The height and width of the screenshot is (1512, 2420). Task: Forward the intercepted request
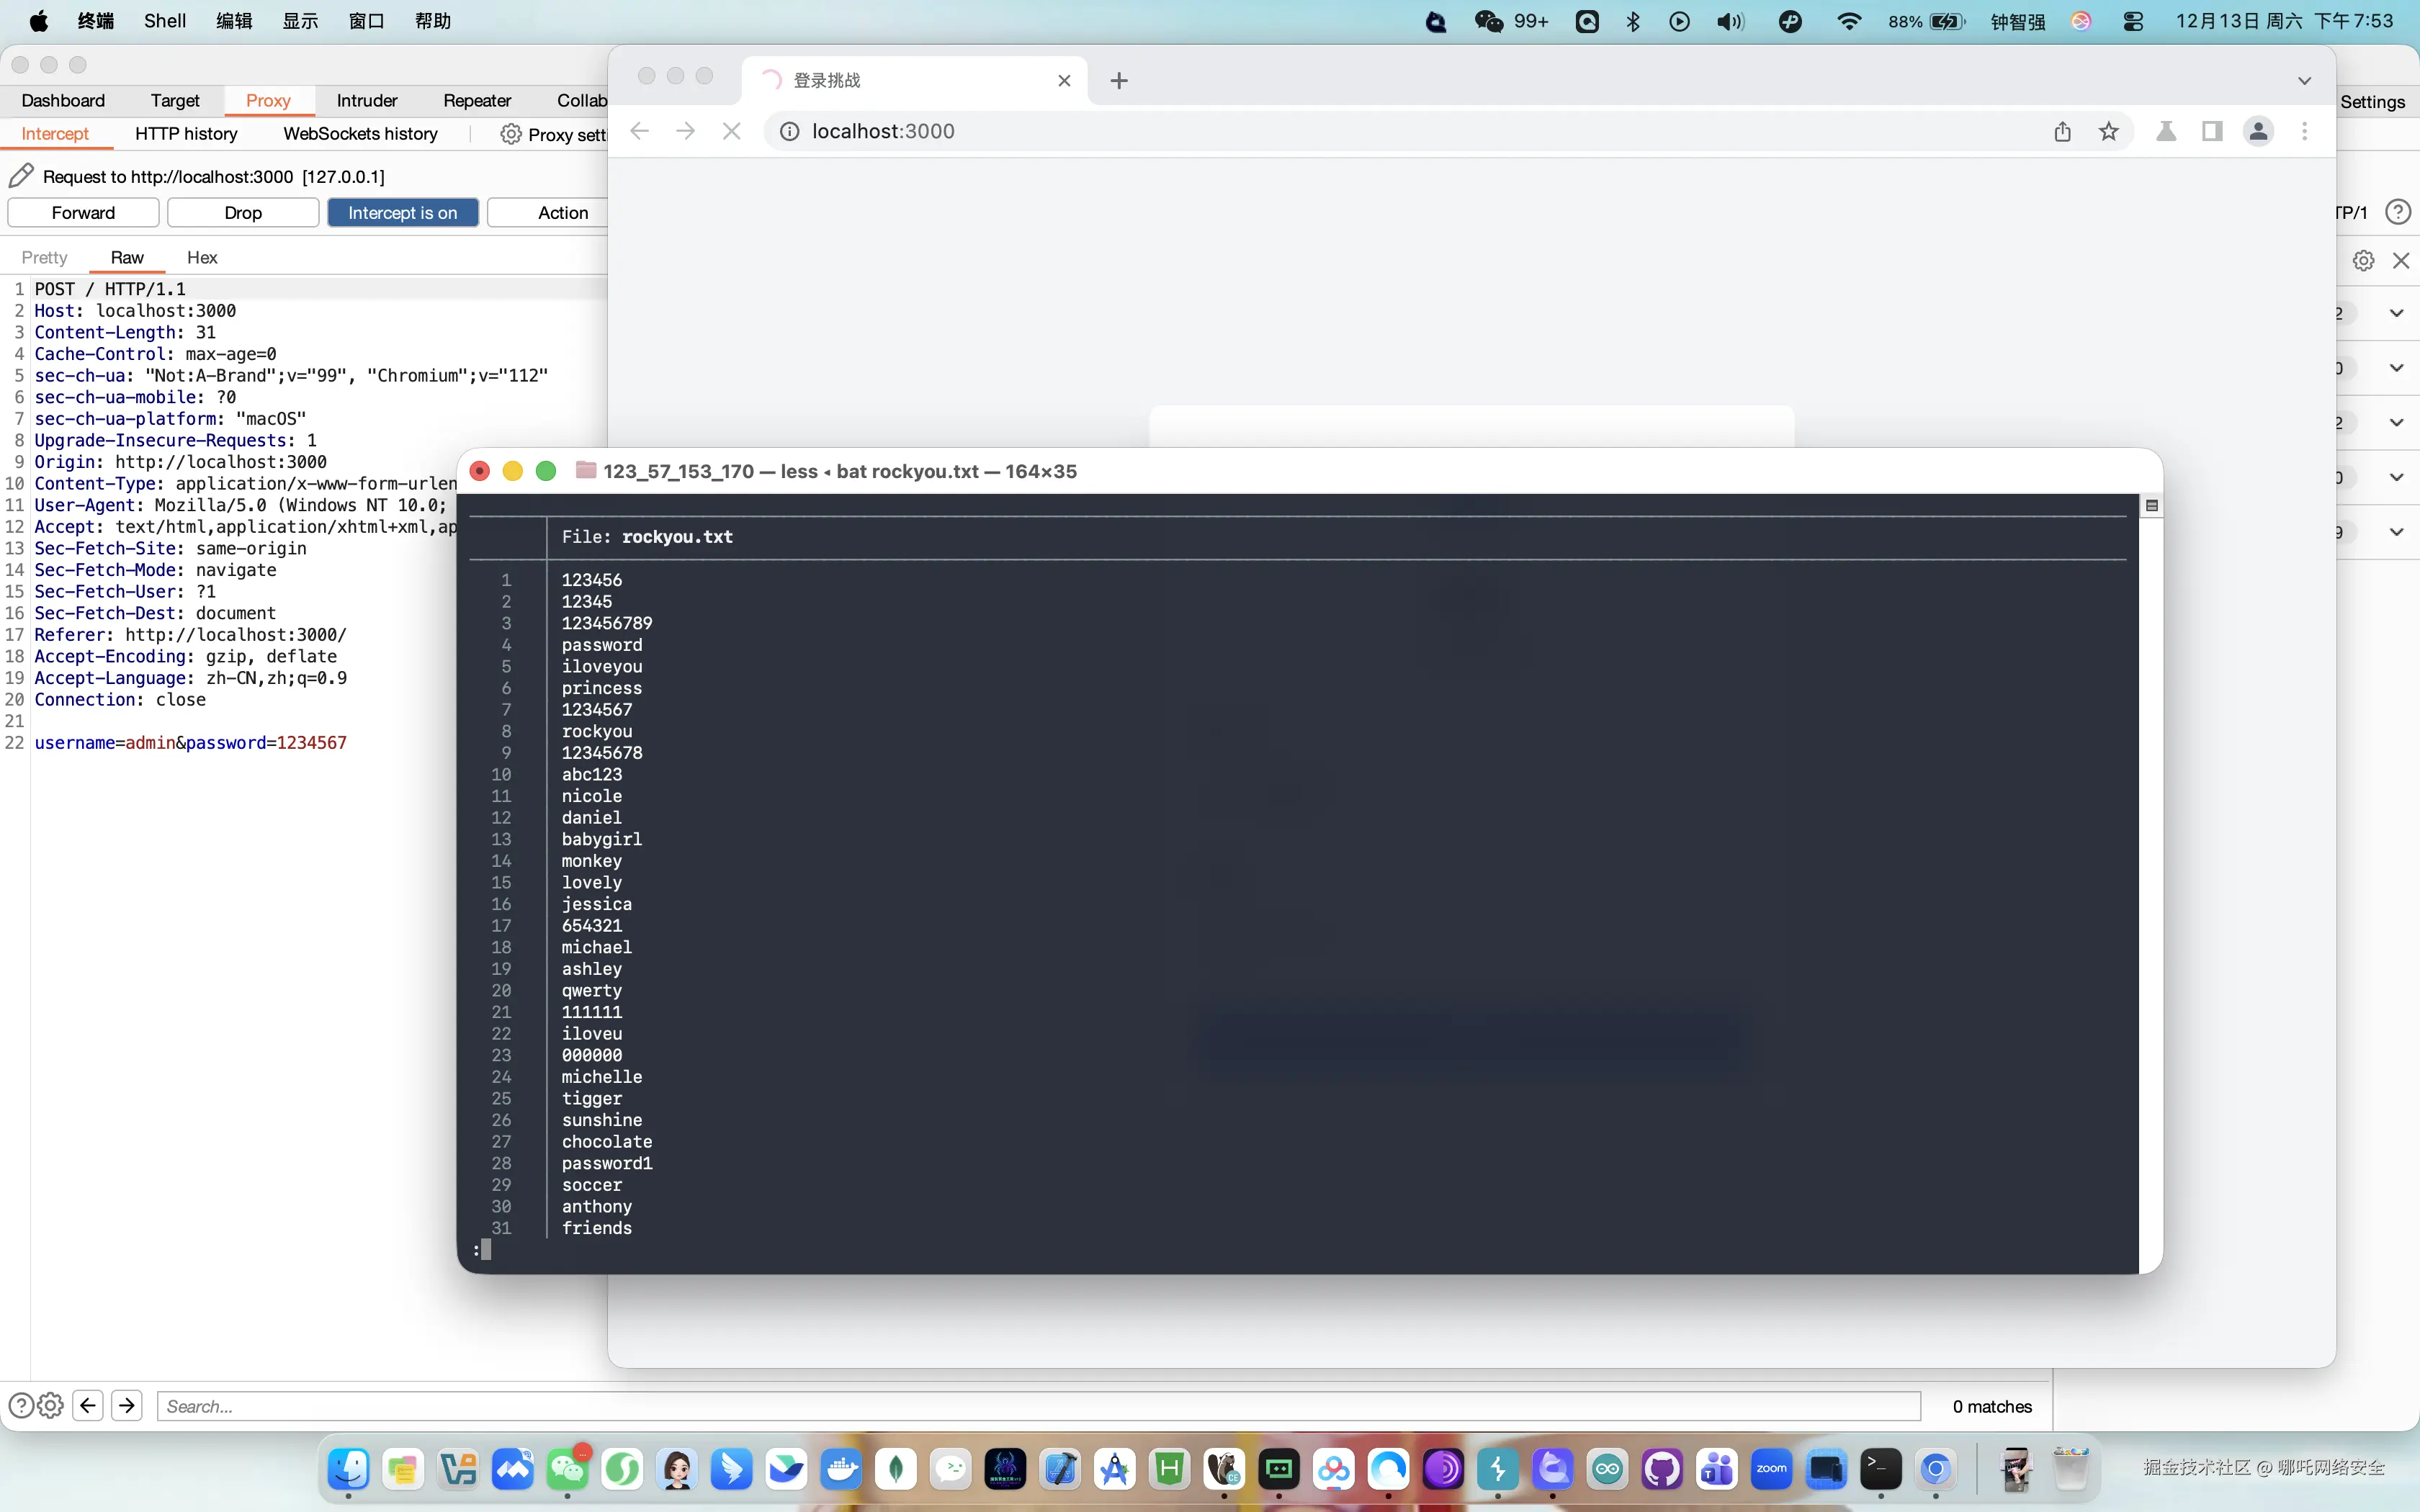pos(83,212)
